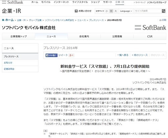This screenshot has width=168, height=138.
Task: Open the Language dropdown
Action: (126, 11)
